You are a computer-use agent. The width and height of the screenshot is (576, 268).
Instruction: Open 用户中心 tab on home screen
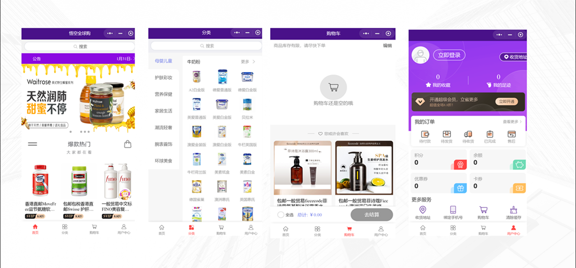(124, 229)
